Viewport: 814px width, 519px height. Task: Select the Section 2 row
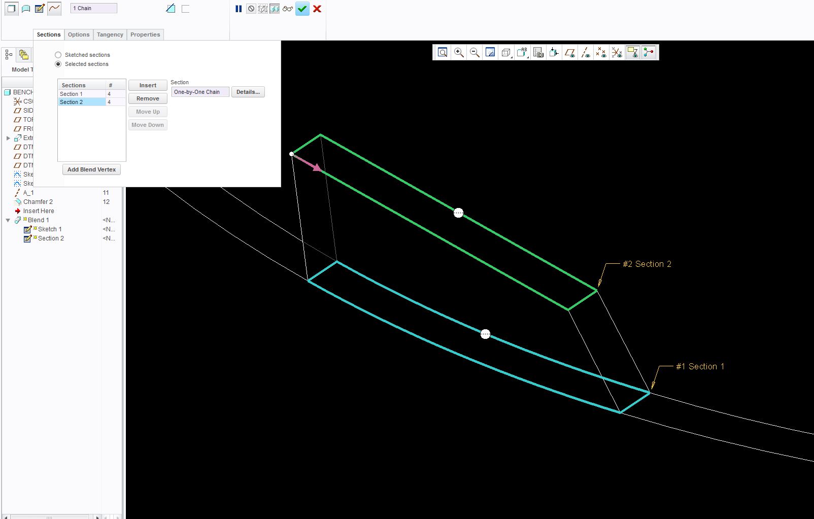coord(92,102)
